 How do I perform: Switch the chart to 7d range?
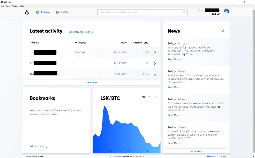coord(150,97)
